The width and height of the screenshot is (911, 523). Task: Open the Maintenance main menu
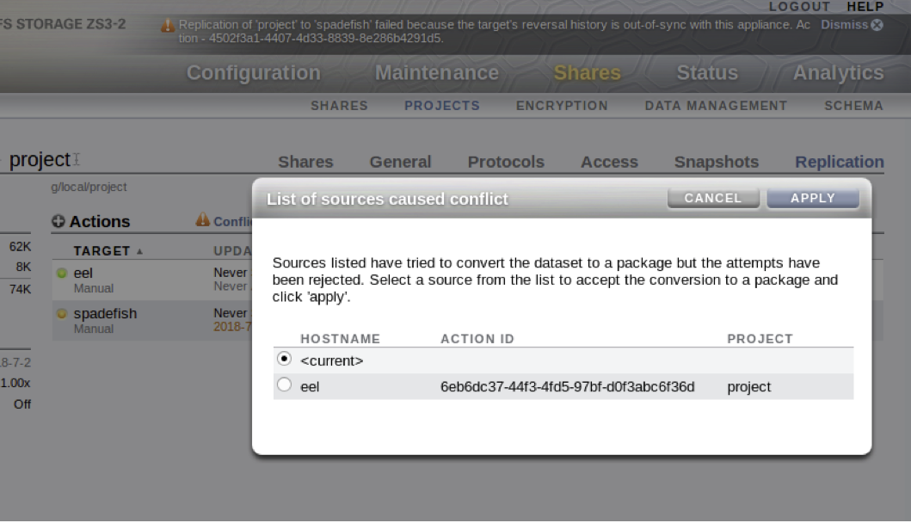(x=437, y=72)
